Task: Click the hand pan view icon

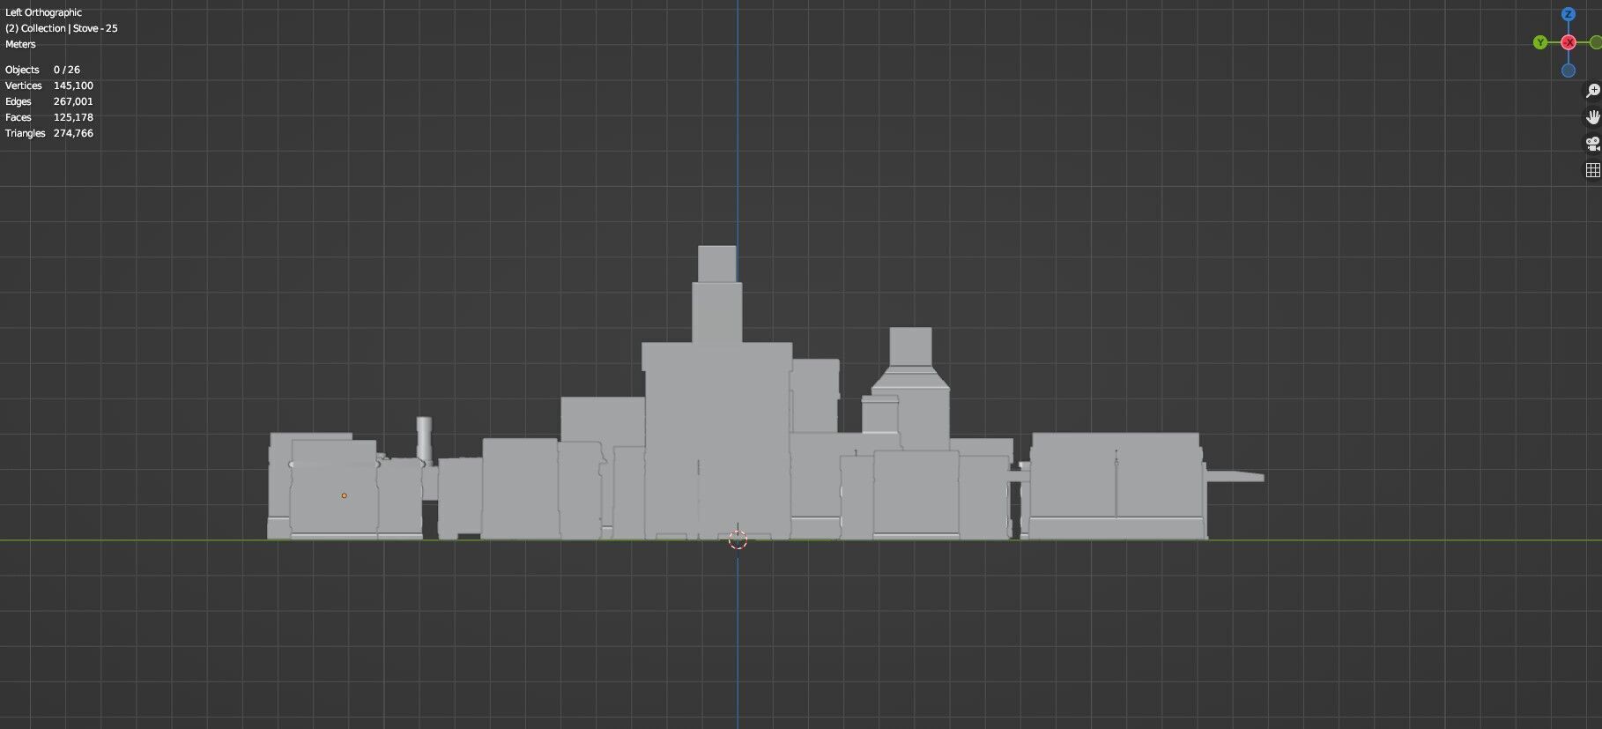Action: tap(1592, 117)
